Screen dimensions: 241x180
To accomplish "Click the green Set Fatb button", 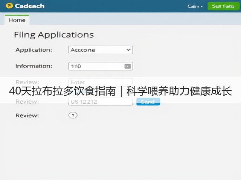I will tap(223, 6).
